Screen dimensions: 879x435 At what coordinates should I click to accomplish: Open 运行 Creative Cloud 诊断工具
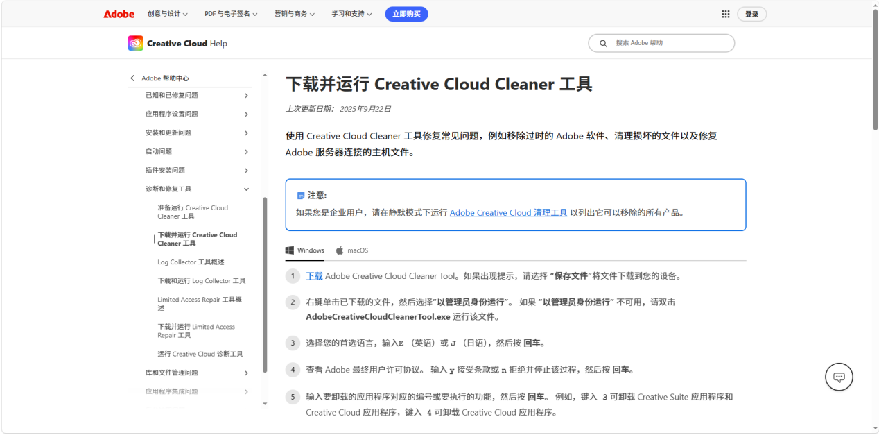tap(200, 354)
